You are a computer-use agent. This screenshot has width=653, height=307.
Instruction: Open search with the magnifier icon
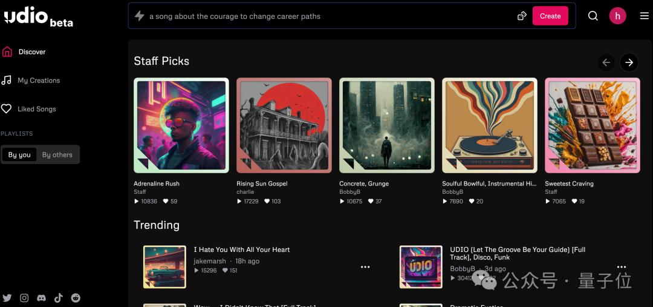[593, 16]
